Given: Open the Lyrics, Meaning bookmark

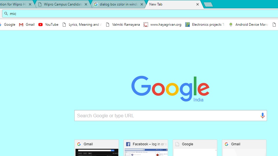Looking at the screenshot, I should click(82, 25).
